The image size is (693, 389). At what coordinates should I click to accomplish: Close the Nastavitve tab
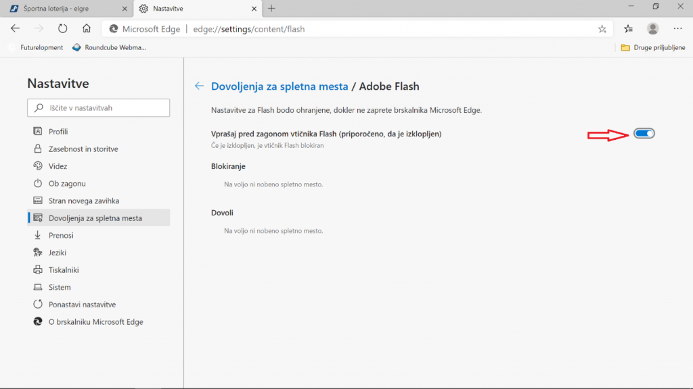(x=254, y=8)
